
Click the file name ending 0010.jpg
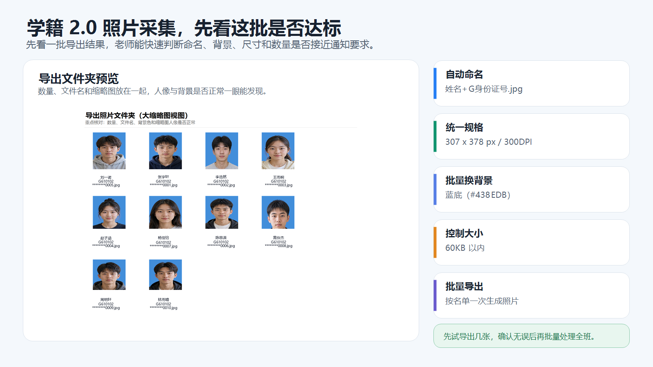pos(164,304)
